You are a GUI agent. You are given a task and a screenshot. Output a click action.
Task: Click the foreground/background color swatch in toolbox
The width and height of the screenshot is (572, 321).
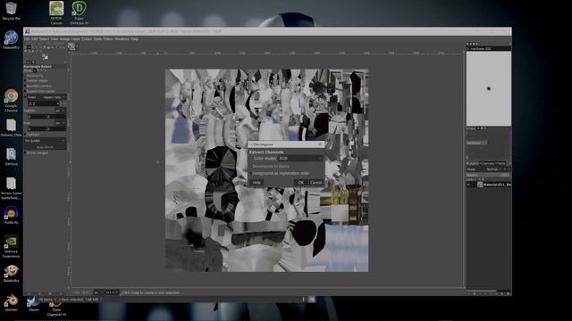[x=45, y=57]
